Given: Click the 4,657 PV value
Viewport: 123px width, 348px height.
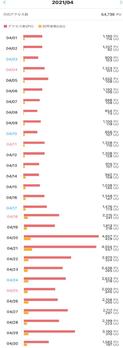Looking at the screenshot, I should [110, 236].
